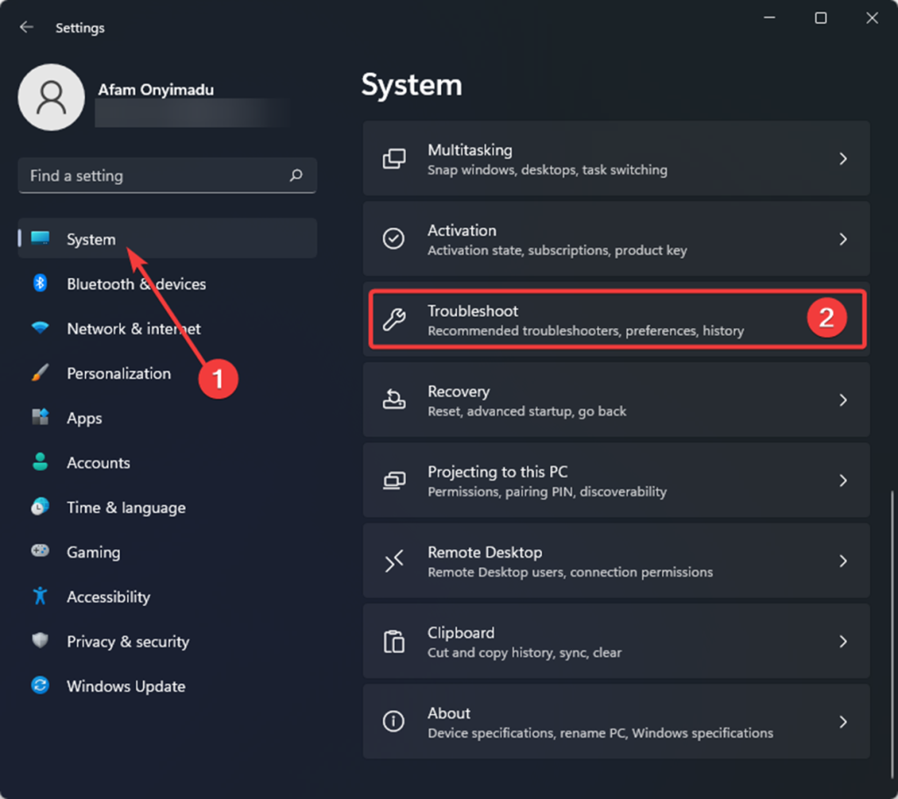Click the Remote Desktop icon
The height and width of the screenshot is (799, 898).
[394, 560]
